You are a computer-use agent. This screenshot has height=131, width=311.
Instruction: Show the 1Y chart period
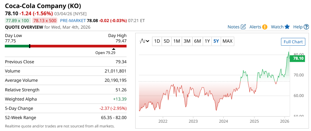[207, 41]
